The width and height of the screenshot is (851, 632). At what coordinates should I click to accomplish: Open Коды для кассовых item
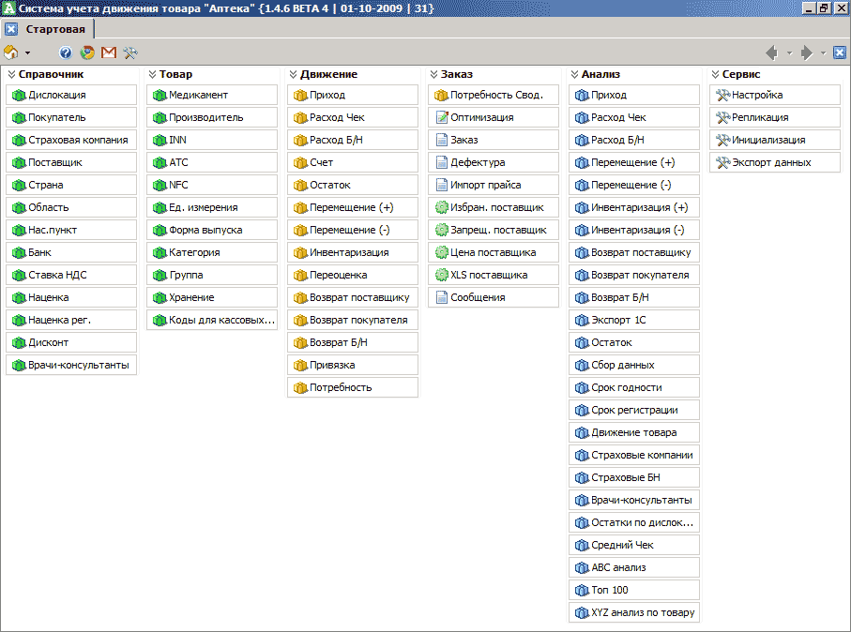pos(212,320)
